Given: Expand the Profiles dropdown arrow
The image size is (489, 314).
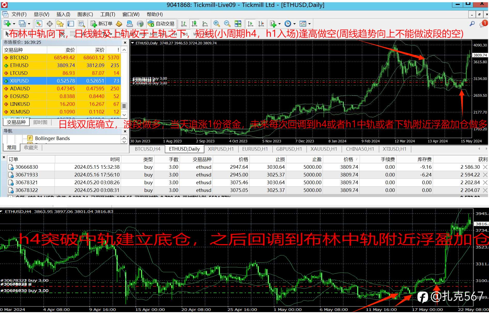Looking at the screenshot, I should 29,24.
